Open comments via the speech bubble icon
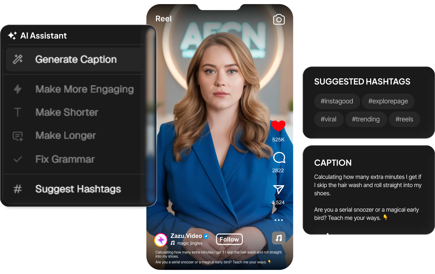The height and width of the screenshot is (274, 435). tap(279, 158)
